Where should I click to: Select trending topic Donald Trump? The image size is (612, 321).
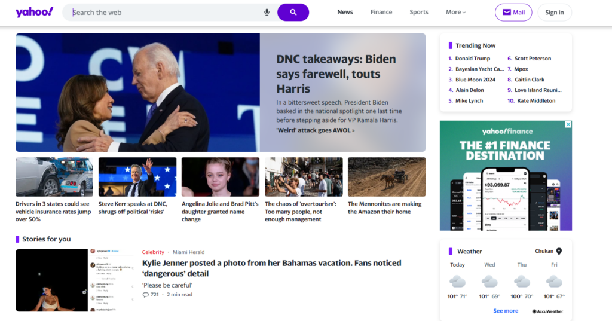tap(473, 59)
